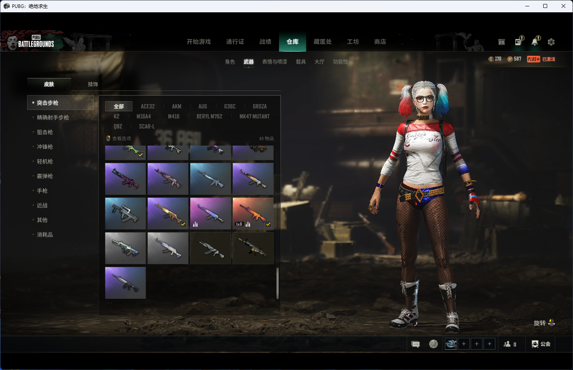The image size is (573, 370).
Task: Click the G-Coin balance showing 170
Action: pyautogui.click(x=495, y=59)
